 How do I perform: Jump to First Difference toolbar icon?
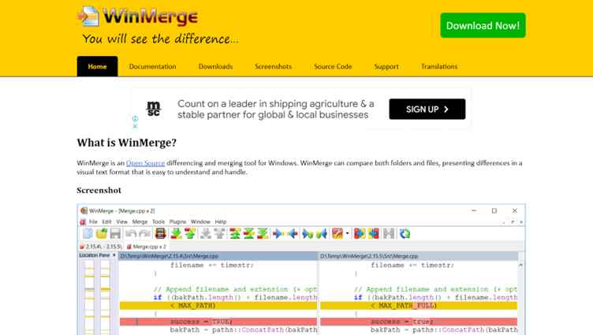235,233
